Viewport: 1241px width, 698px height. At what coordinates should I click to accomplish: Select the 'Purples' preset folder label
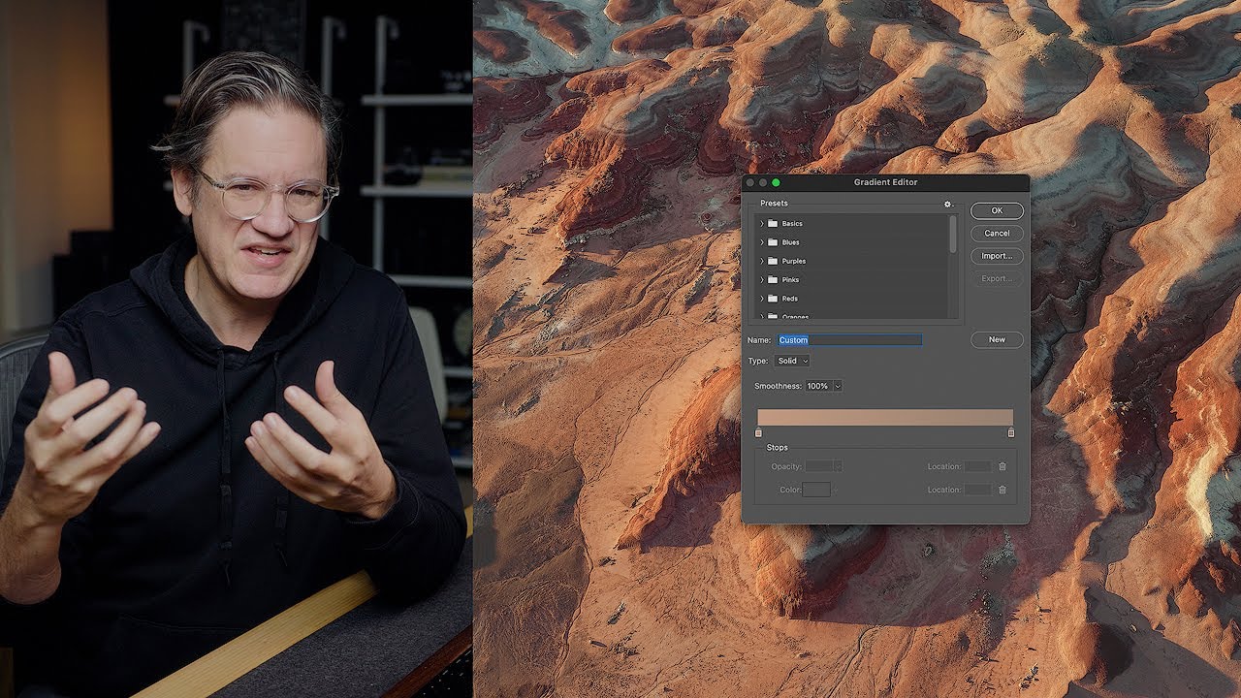click(794, 261)
